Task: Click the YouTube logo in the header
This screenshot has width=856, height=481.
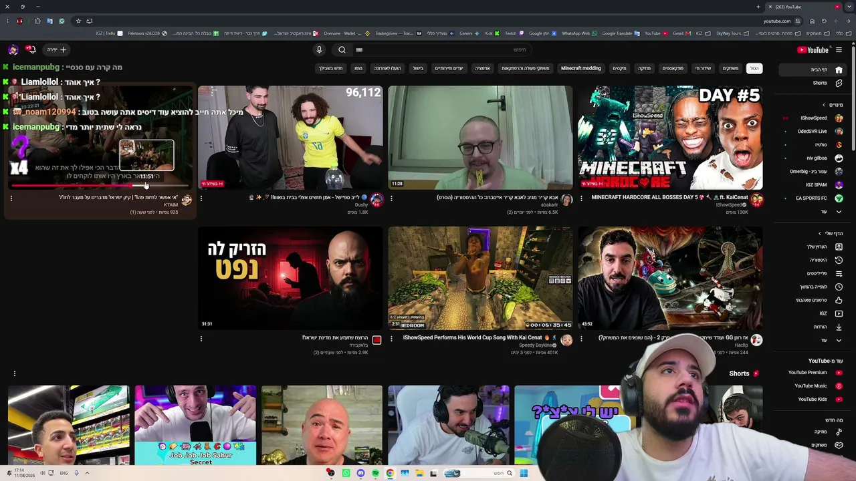Action: pyautogui.click(x=813, y=49)
